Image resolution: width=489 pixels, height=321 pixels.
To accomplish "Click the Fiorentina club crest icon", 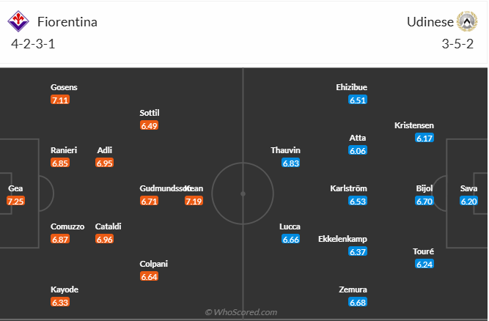I will [18, 21].
